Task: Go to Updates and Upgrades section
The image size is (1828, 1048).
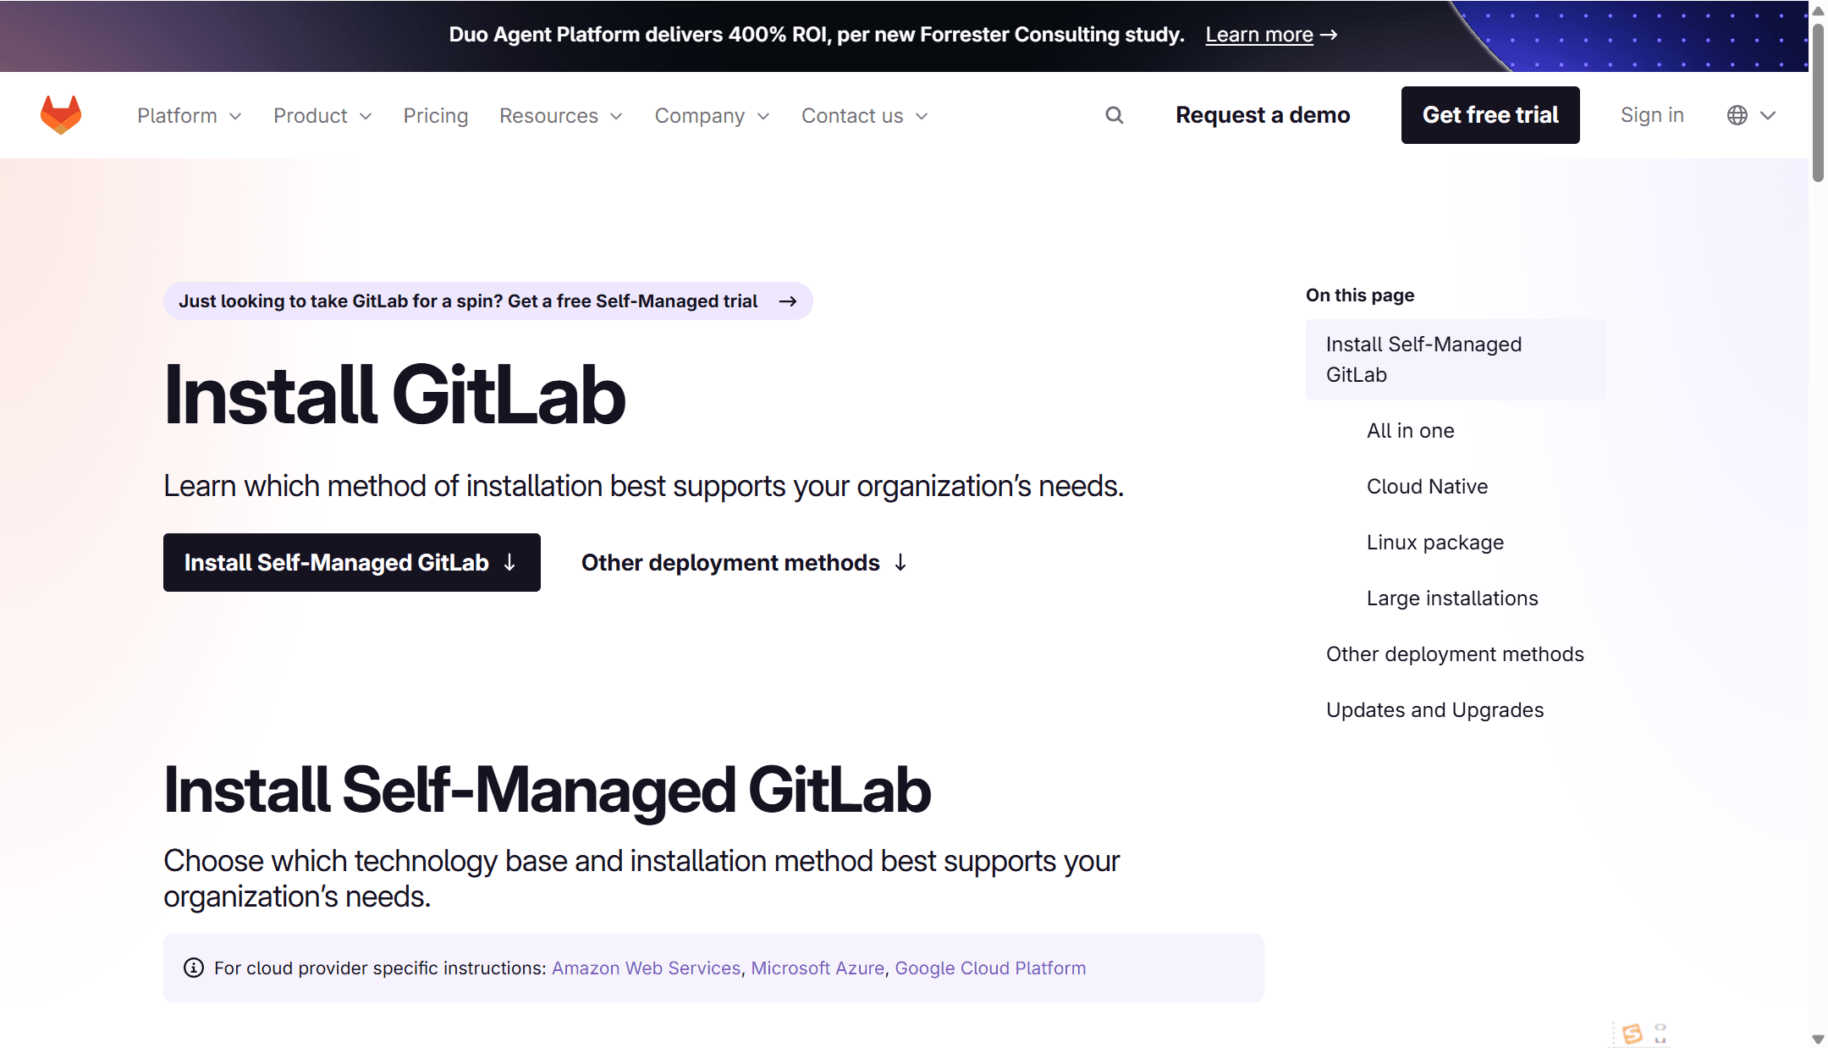Action: coord(1434,710)
